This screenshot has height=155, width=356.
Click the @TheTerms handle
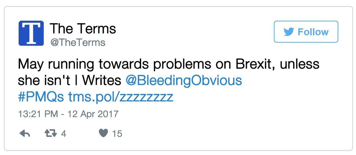pos(77,42)
